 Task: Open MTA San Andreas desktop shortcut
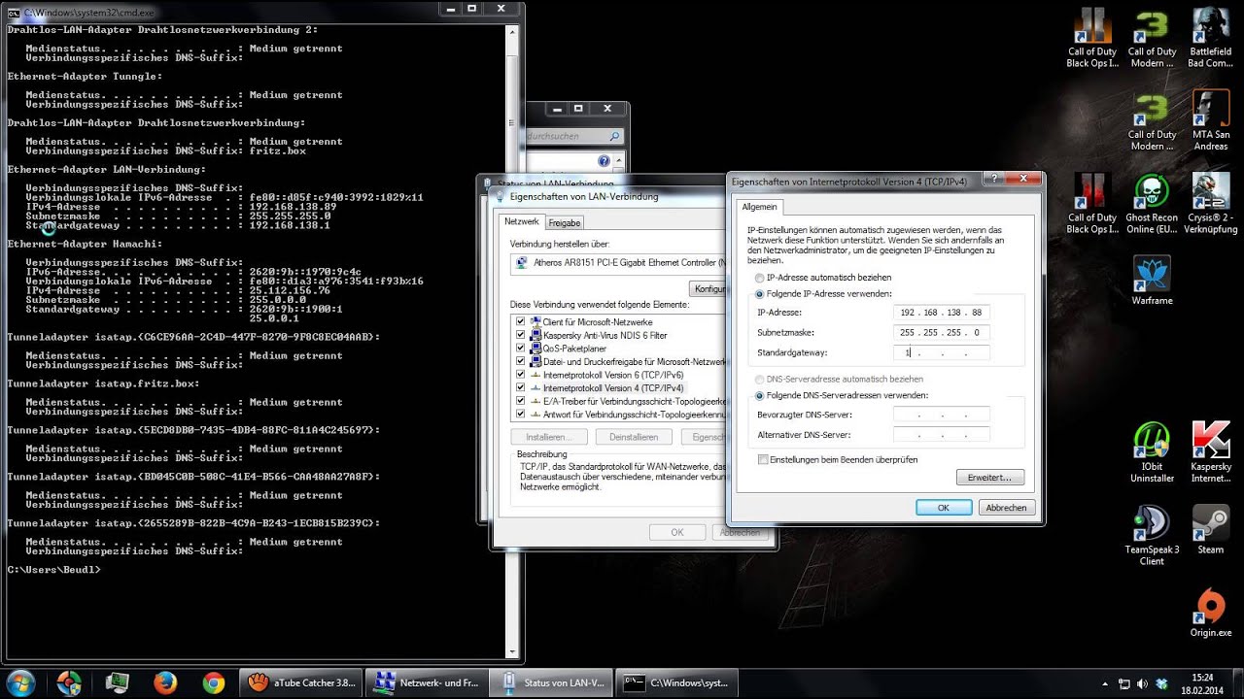[1210, 121]
